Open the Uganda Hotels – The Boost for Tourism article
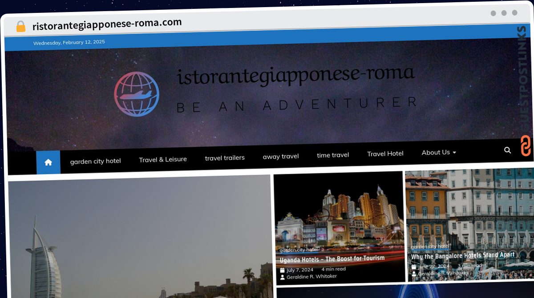Image resolution: width=534 pixels, height=298 pixels. point(332,259)
